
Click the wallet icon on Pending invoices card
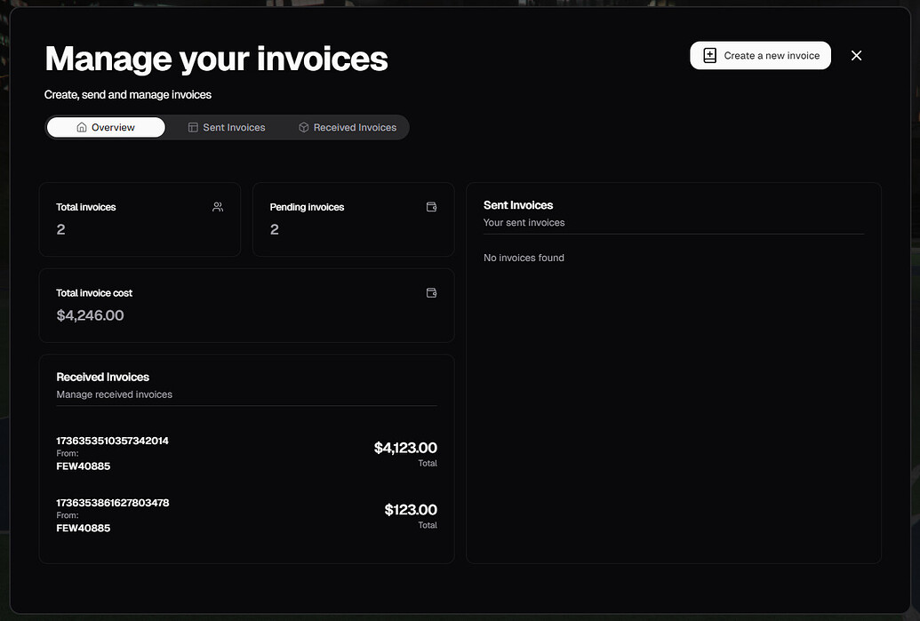tap(431, 206)
